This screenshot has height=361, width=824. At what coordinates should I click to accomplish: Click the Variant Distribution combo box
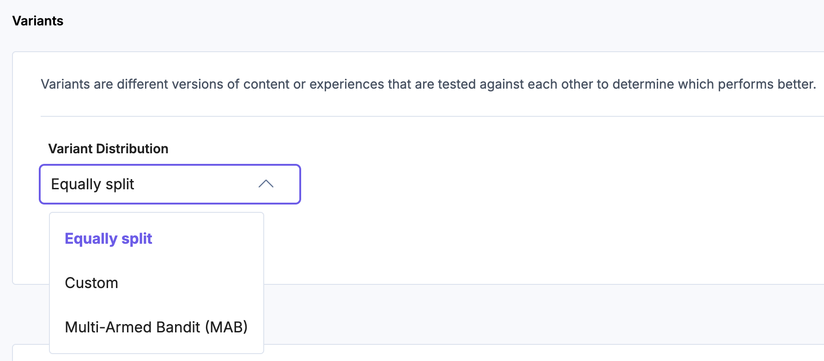pos(170,184)
